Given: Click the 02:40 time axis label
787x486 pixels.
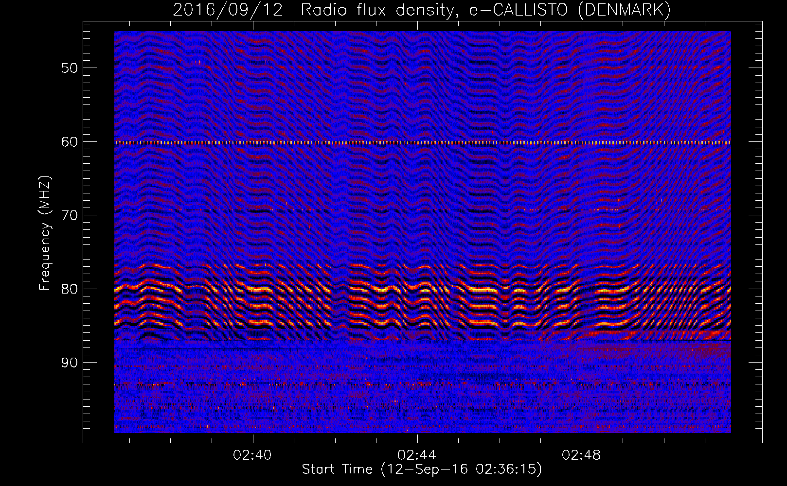Looking at the screenshot, I should pyautogui.click(x=252, y=455).
